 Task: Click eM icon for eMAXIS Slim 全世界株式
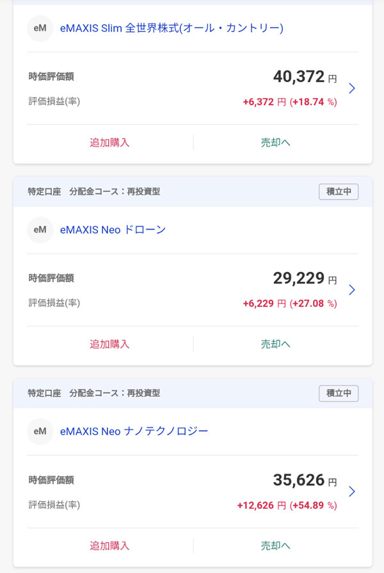(40, 28)
